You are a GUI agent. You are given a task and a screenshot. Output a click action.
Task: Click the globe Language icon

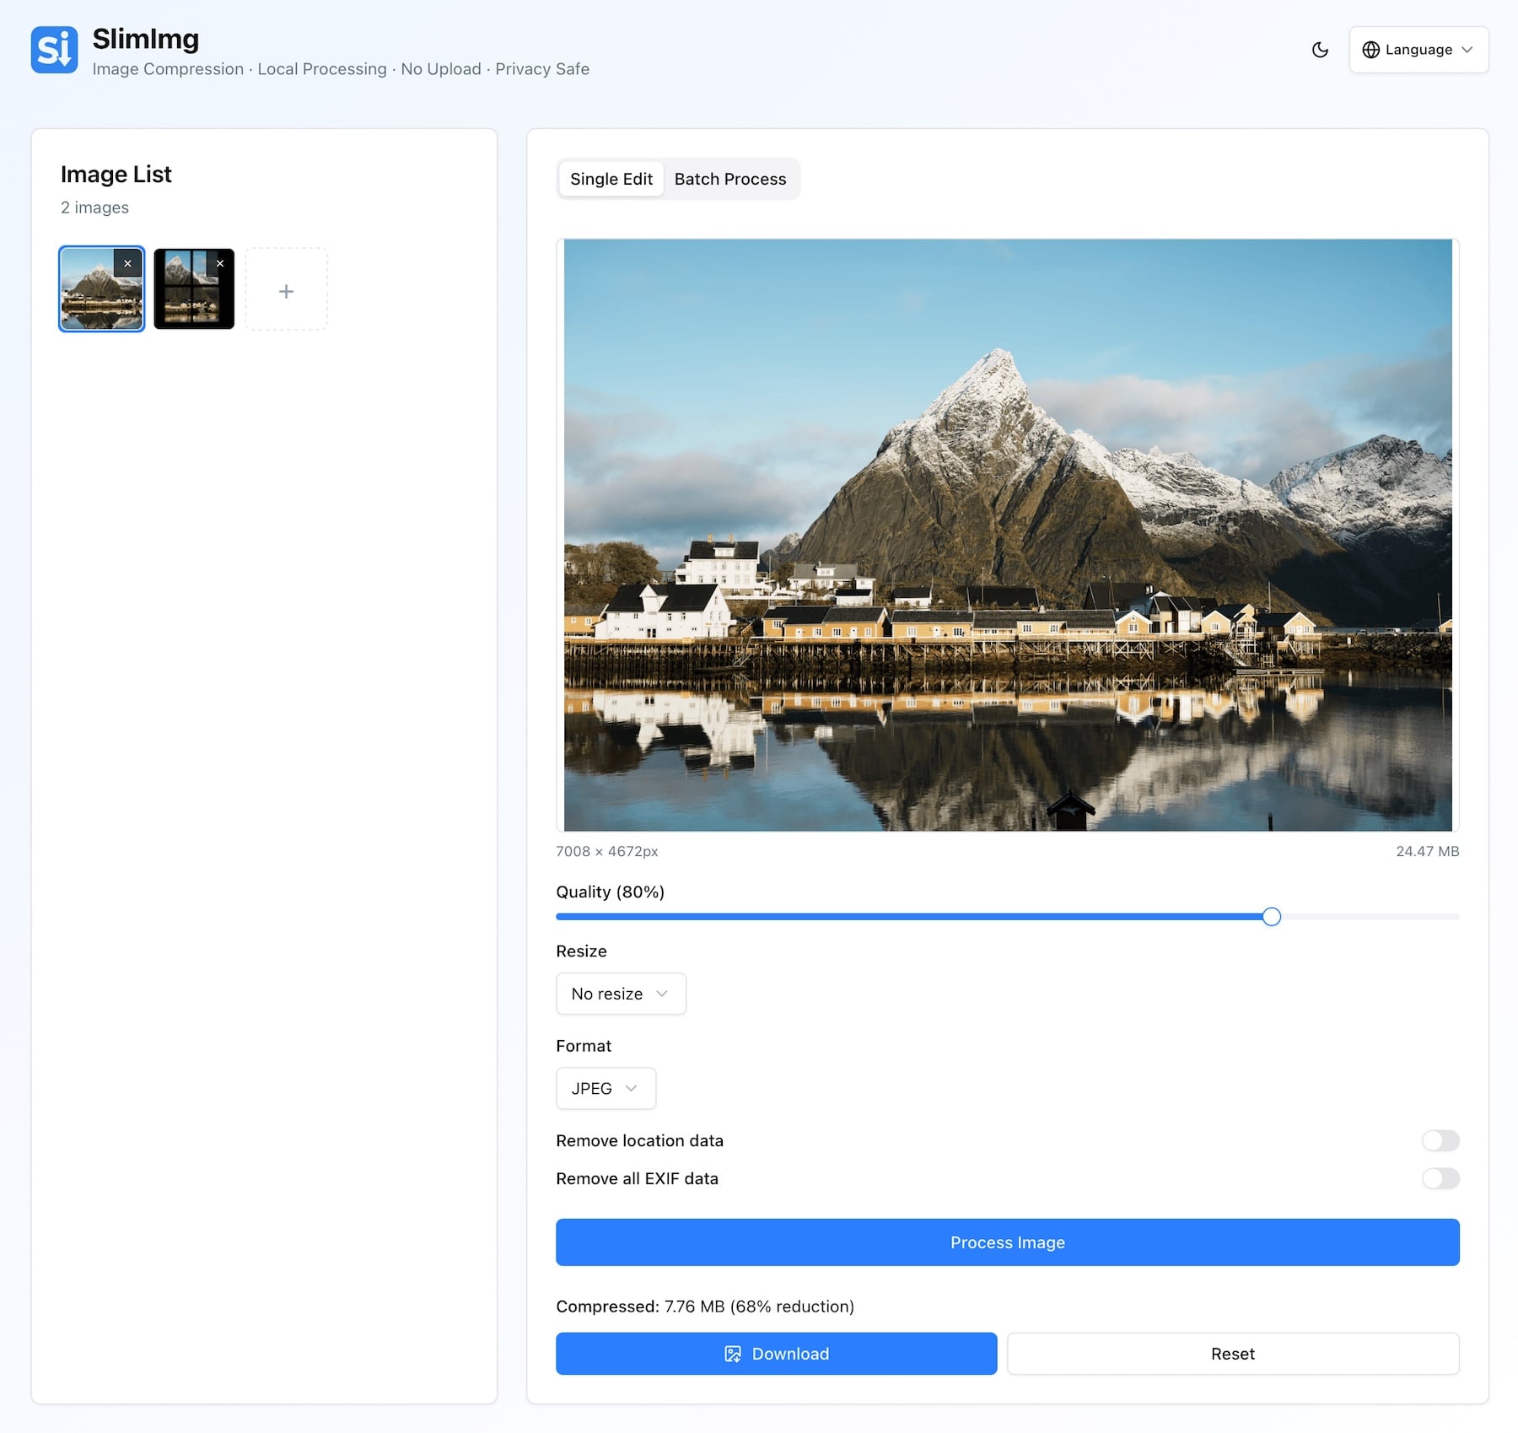pyautogui.click(x=1370, y=49)
